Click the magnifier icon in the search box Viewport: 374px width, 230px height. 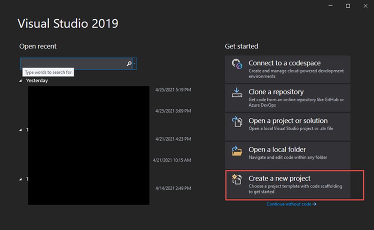[129, 64]
